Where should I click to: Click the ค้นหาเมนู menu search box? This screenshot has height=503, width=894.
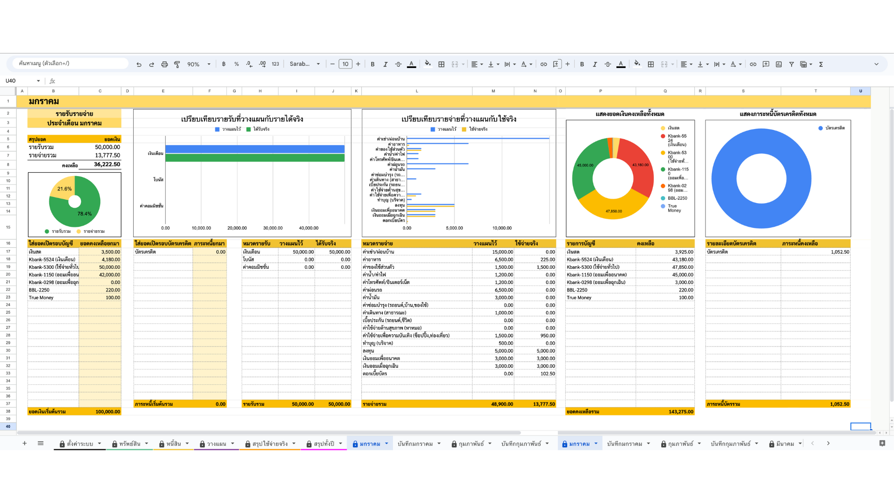pos(70,63)
